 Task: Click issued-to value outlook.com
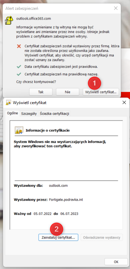(58, 186)
